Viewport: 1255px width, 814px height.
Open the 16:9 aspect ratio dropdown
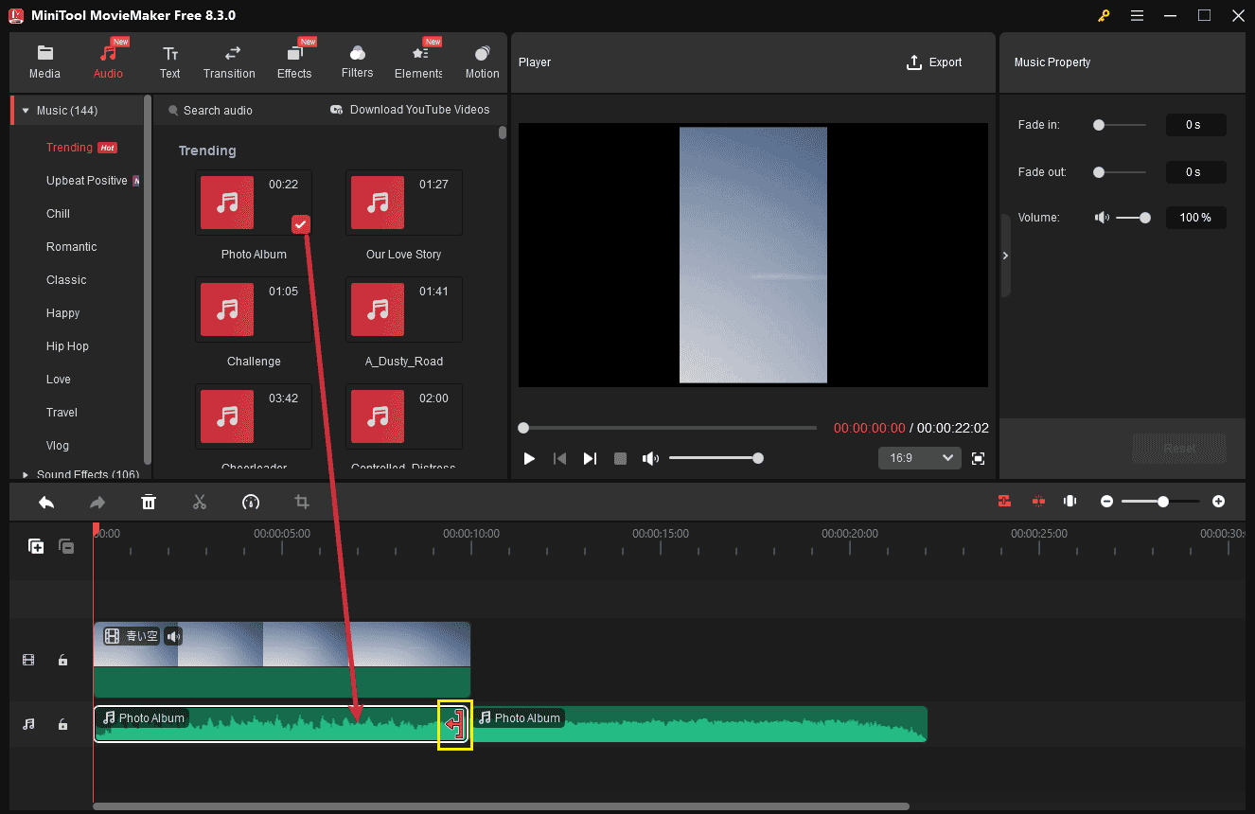click(919, 458)
